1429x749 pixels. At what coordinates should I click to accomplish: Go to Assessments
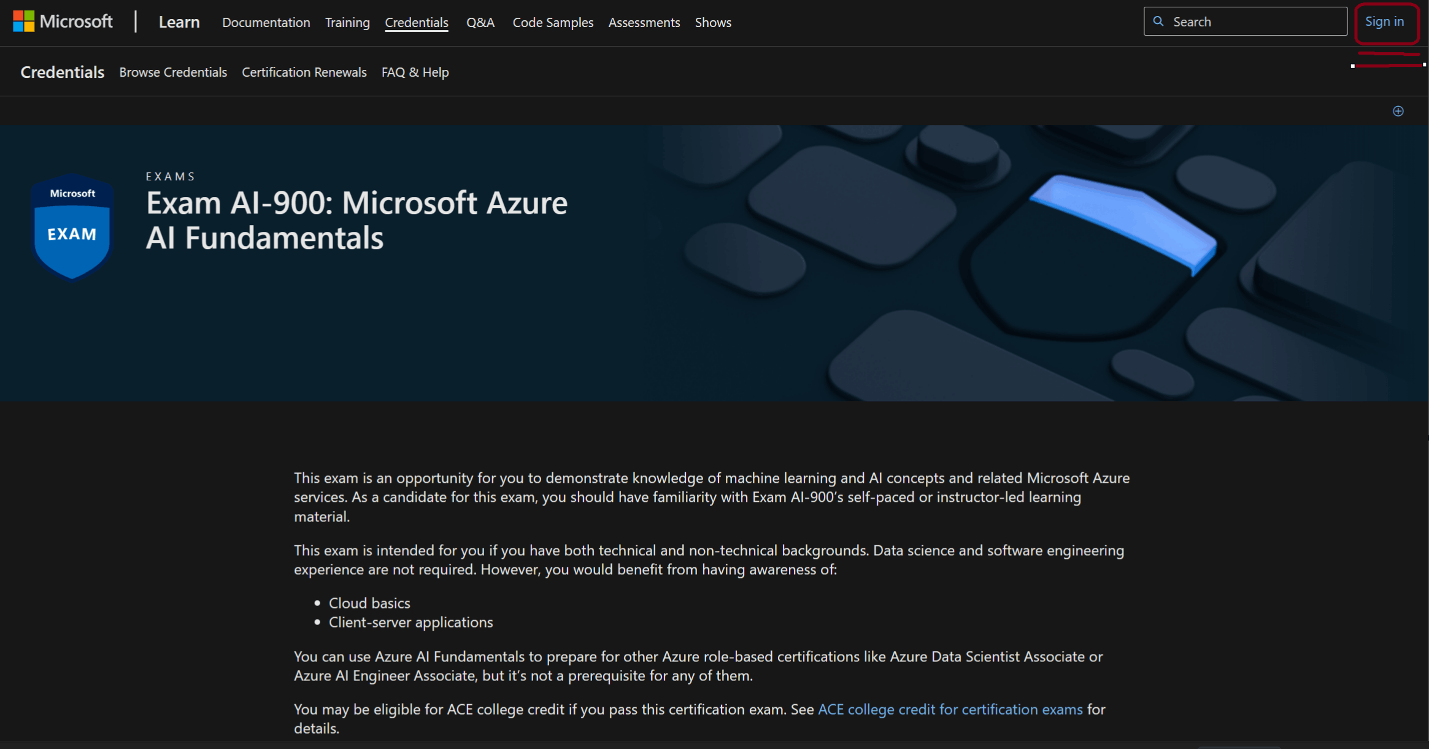click(644, 23)
